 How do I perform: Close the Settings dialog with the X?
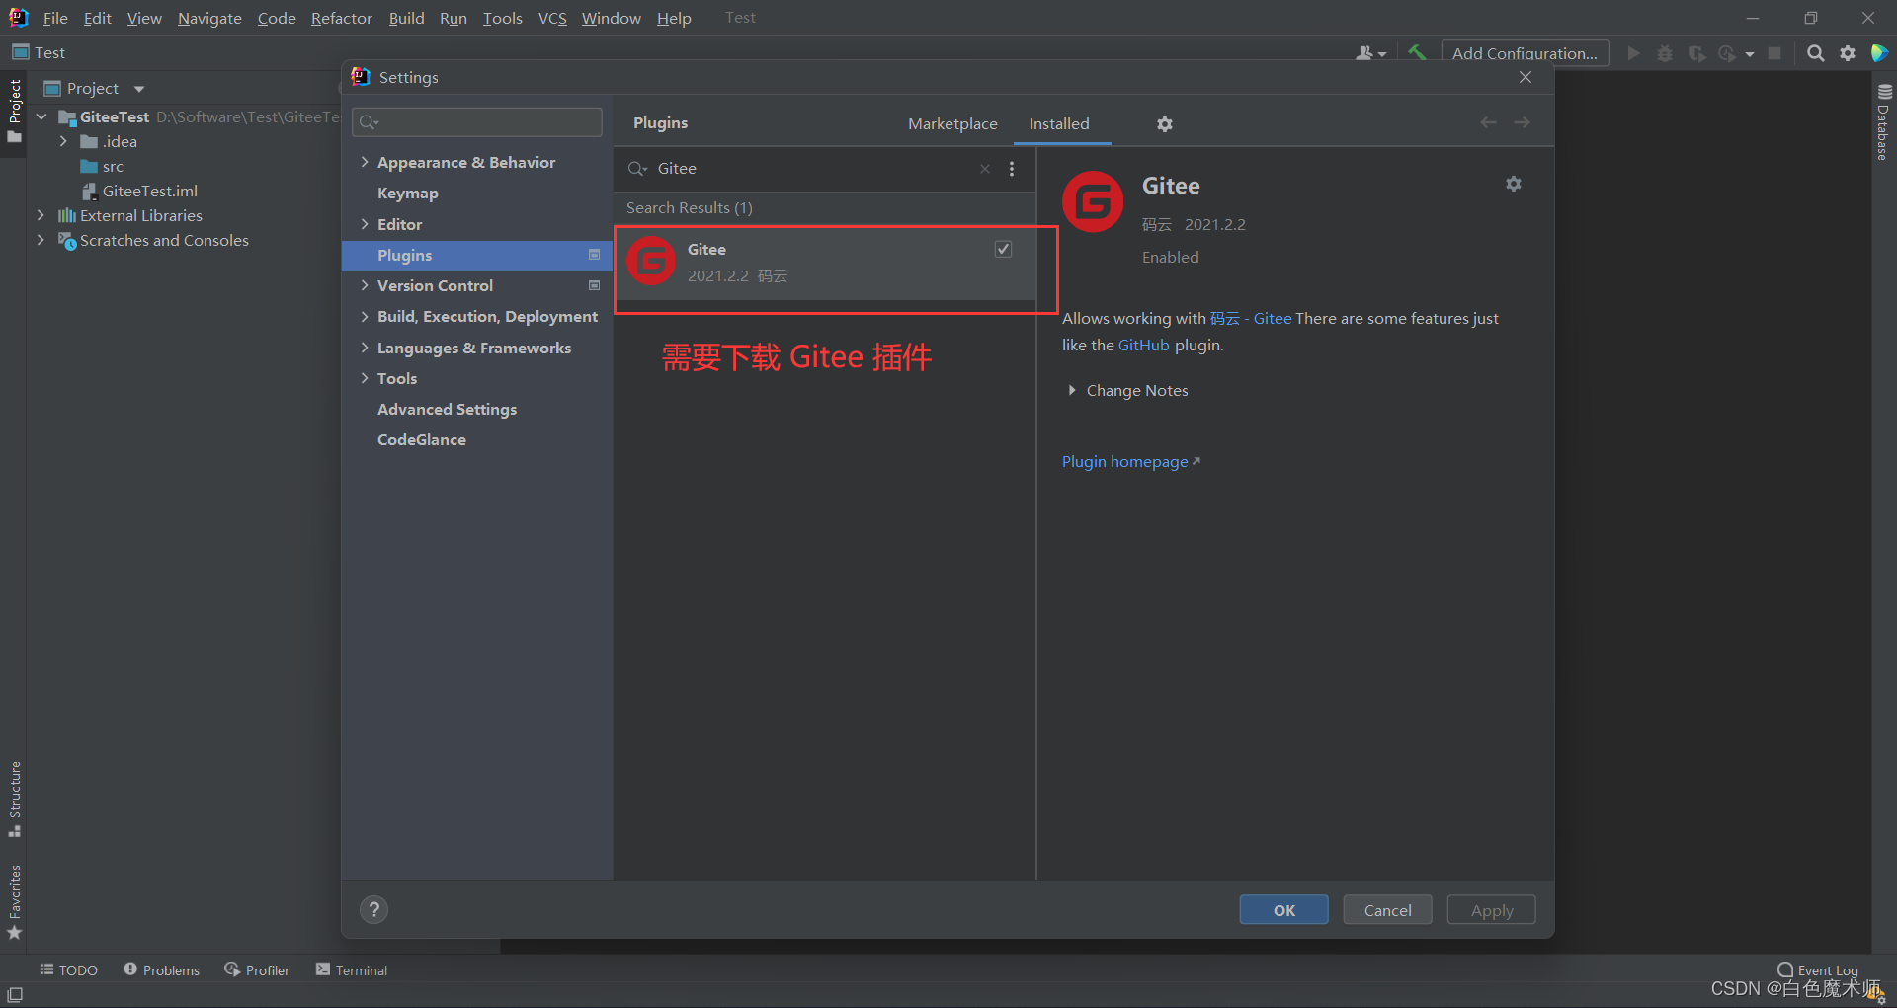click(x=1526, y=77)
